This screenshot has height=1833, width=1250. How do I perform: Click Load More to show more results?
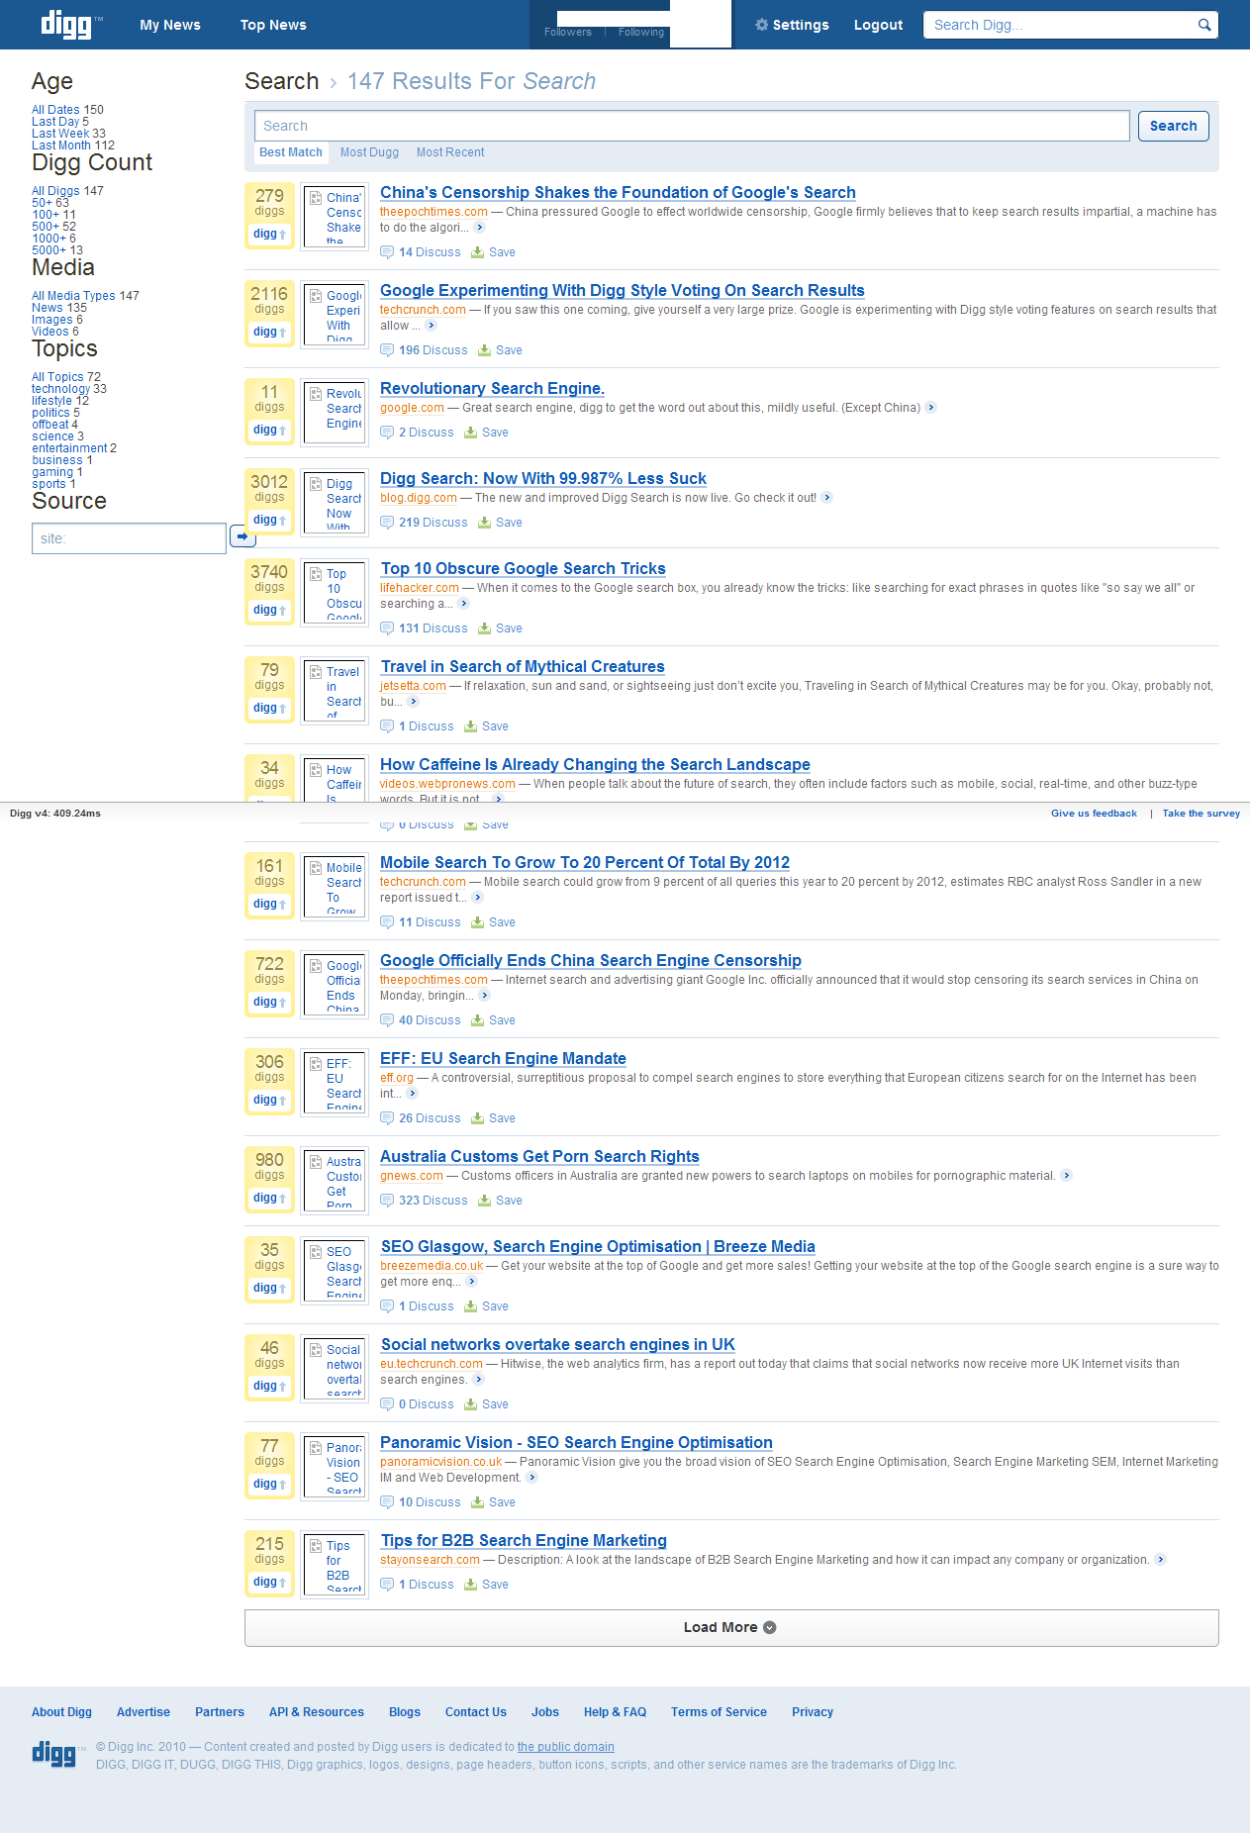[731, 1628]
